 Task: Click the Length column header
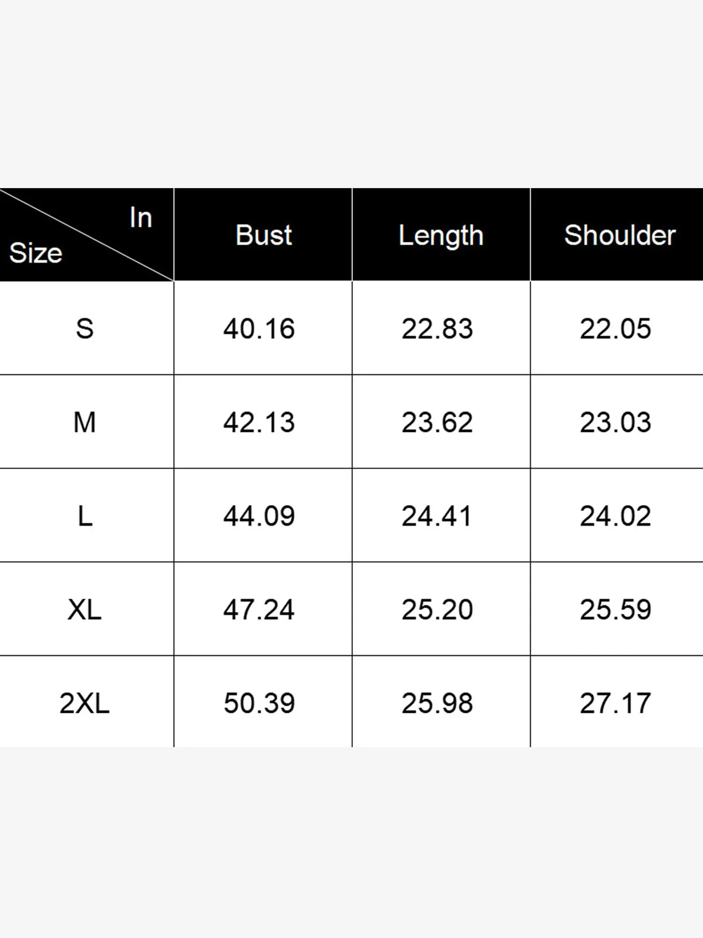441,235
